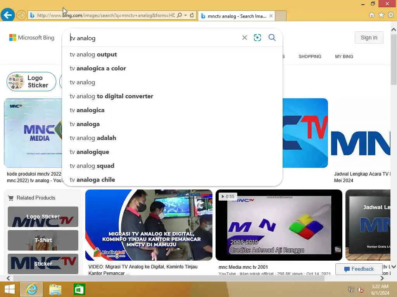Choose suggestion tv analog output

172,54
